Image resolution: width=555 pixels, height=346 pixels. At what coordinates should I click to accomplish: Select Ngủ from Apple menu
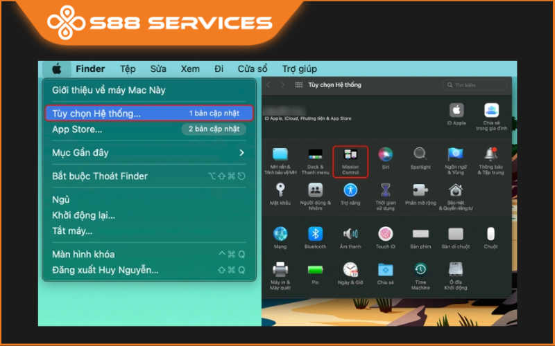coord(149,200)
